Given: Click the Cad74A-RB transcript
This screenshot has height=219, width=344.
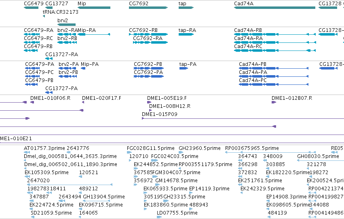Looking at the screenshot, I should 274,34.
